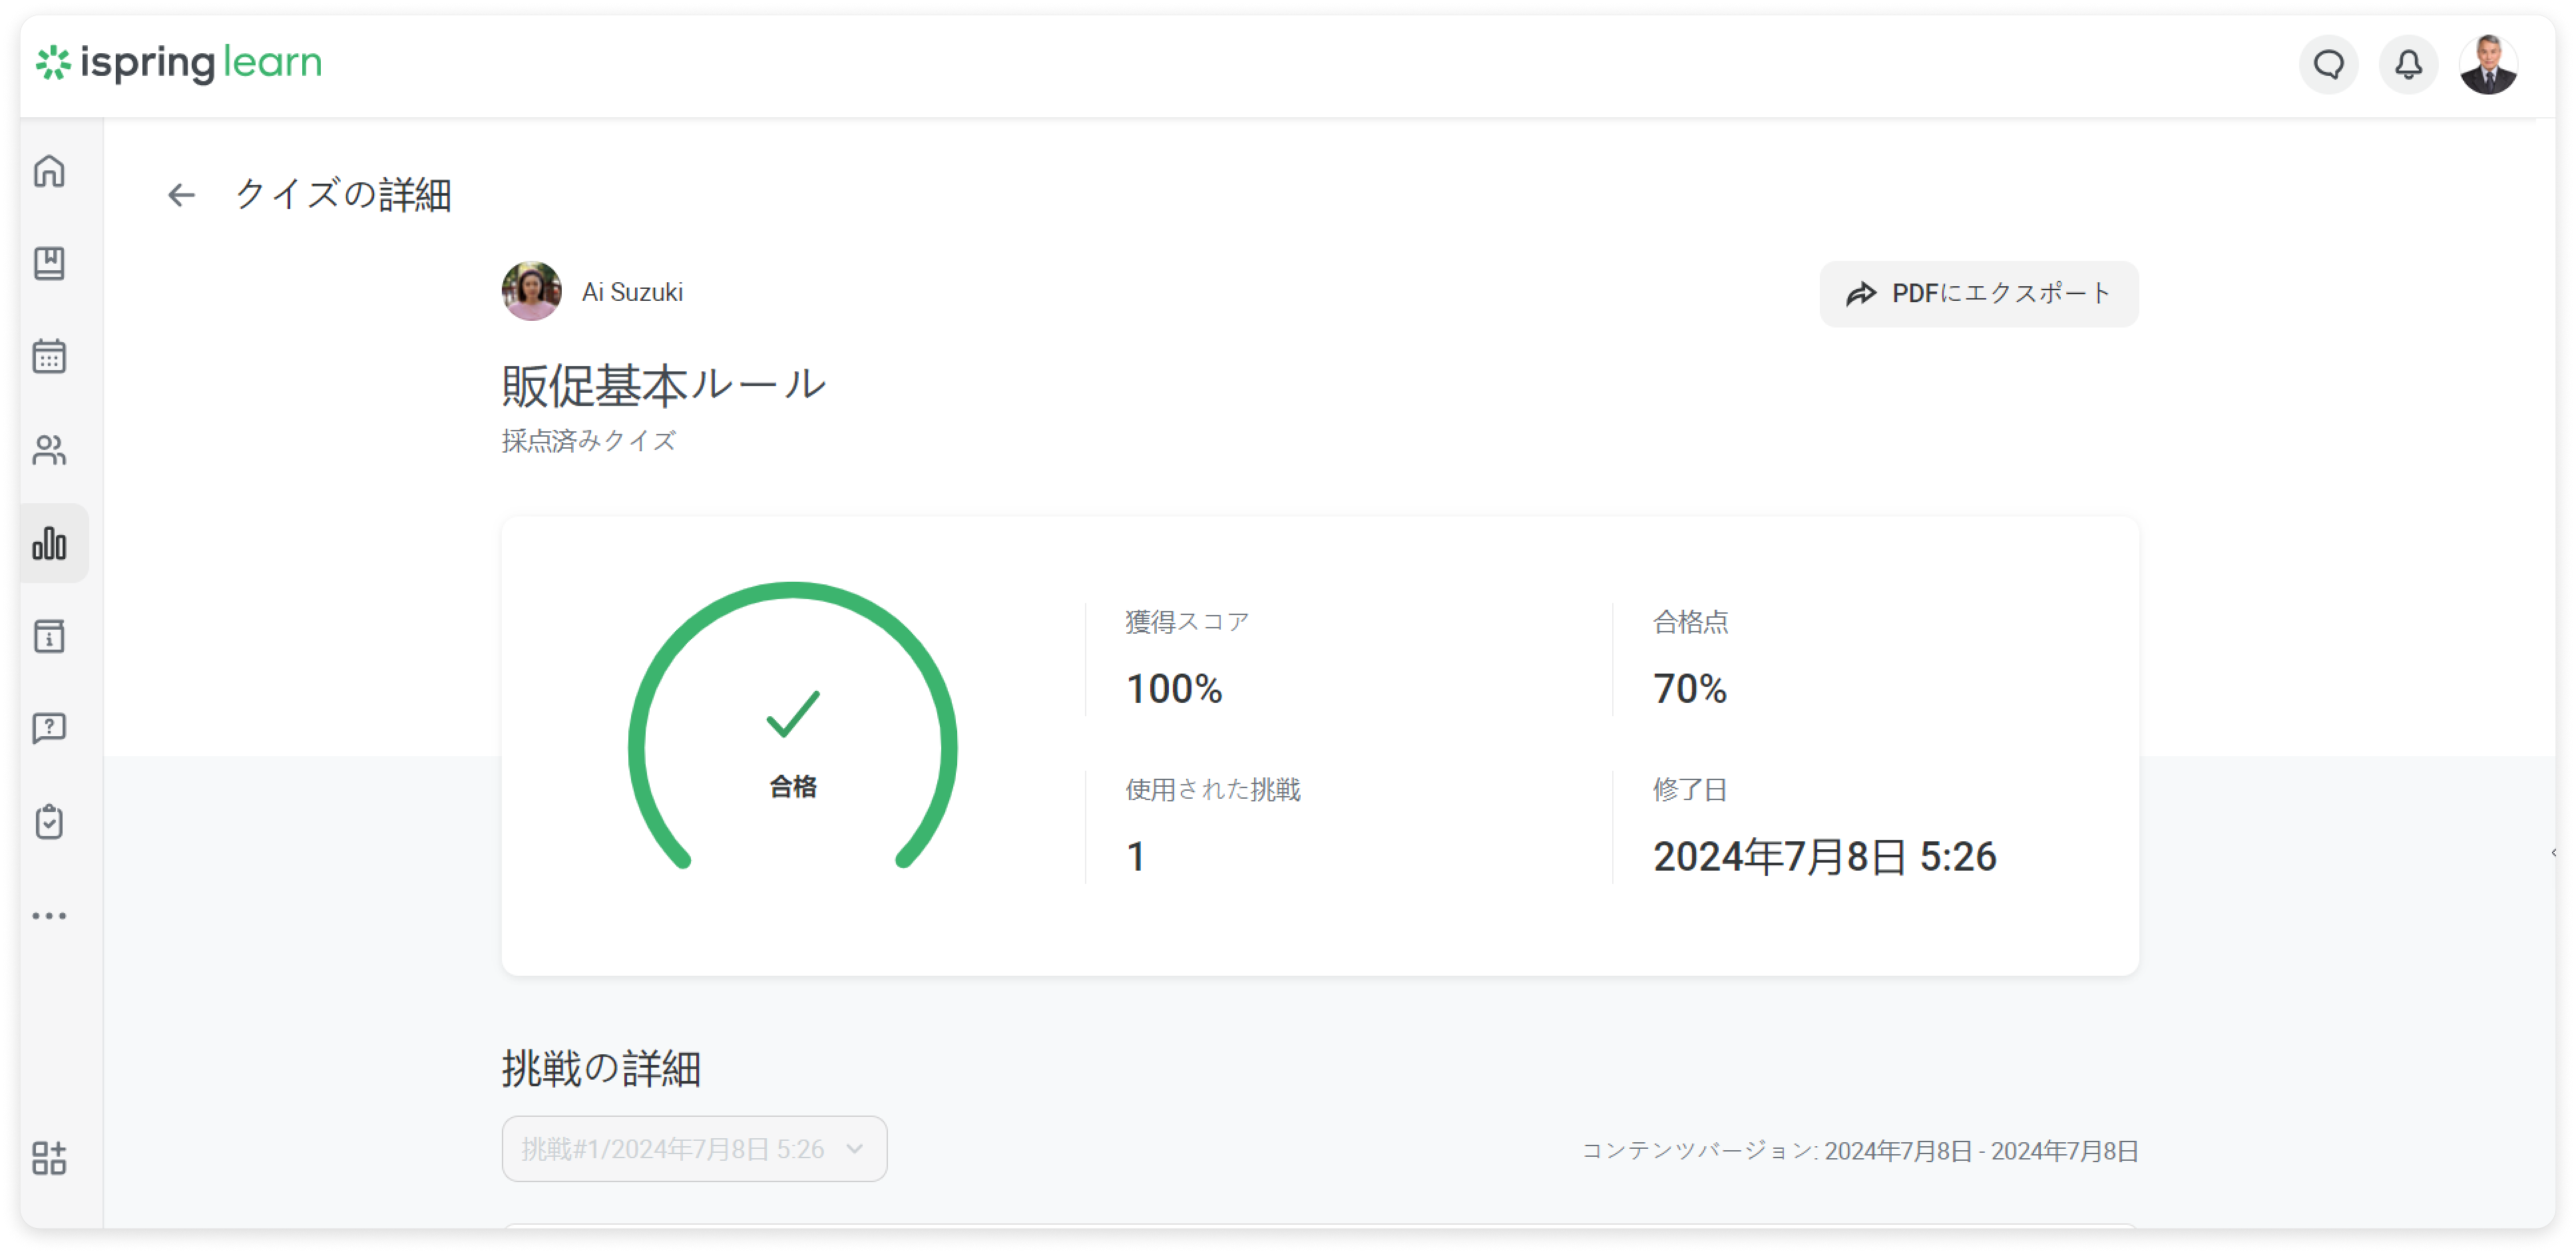Click Ai Suzuki's avatar photo
The height and width of the screenshot is (1254, 2576).
pos(531,291)
